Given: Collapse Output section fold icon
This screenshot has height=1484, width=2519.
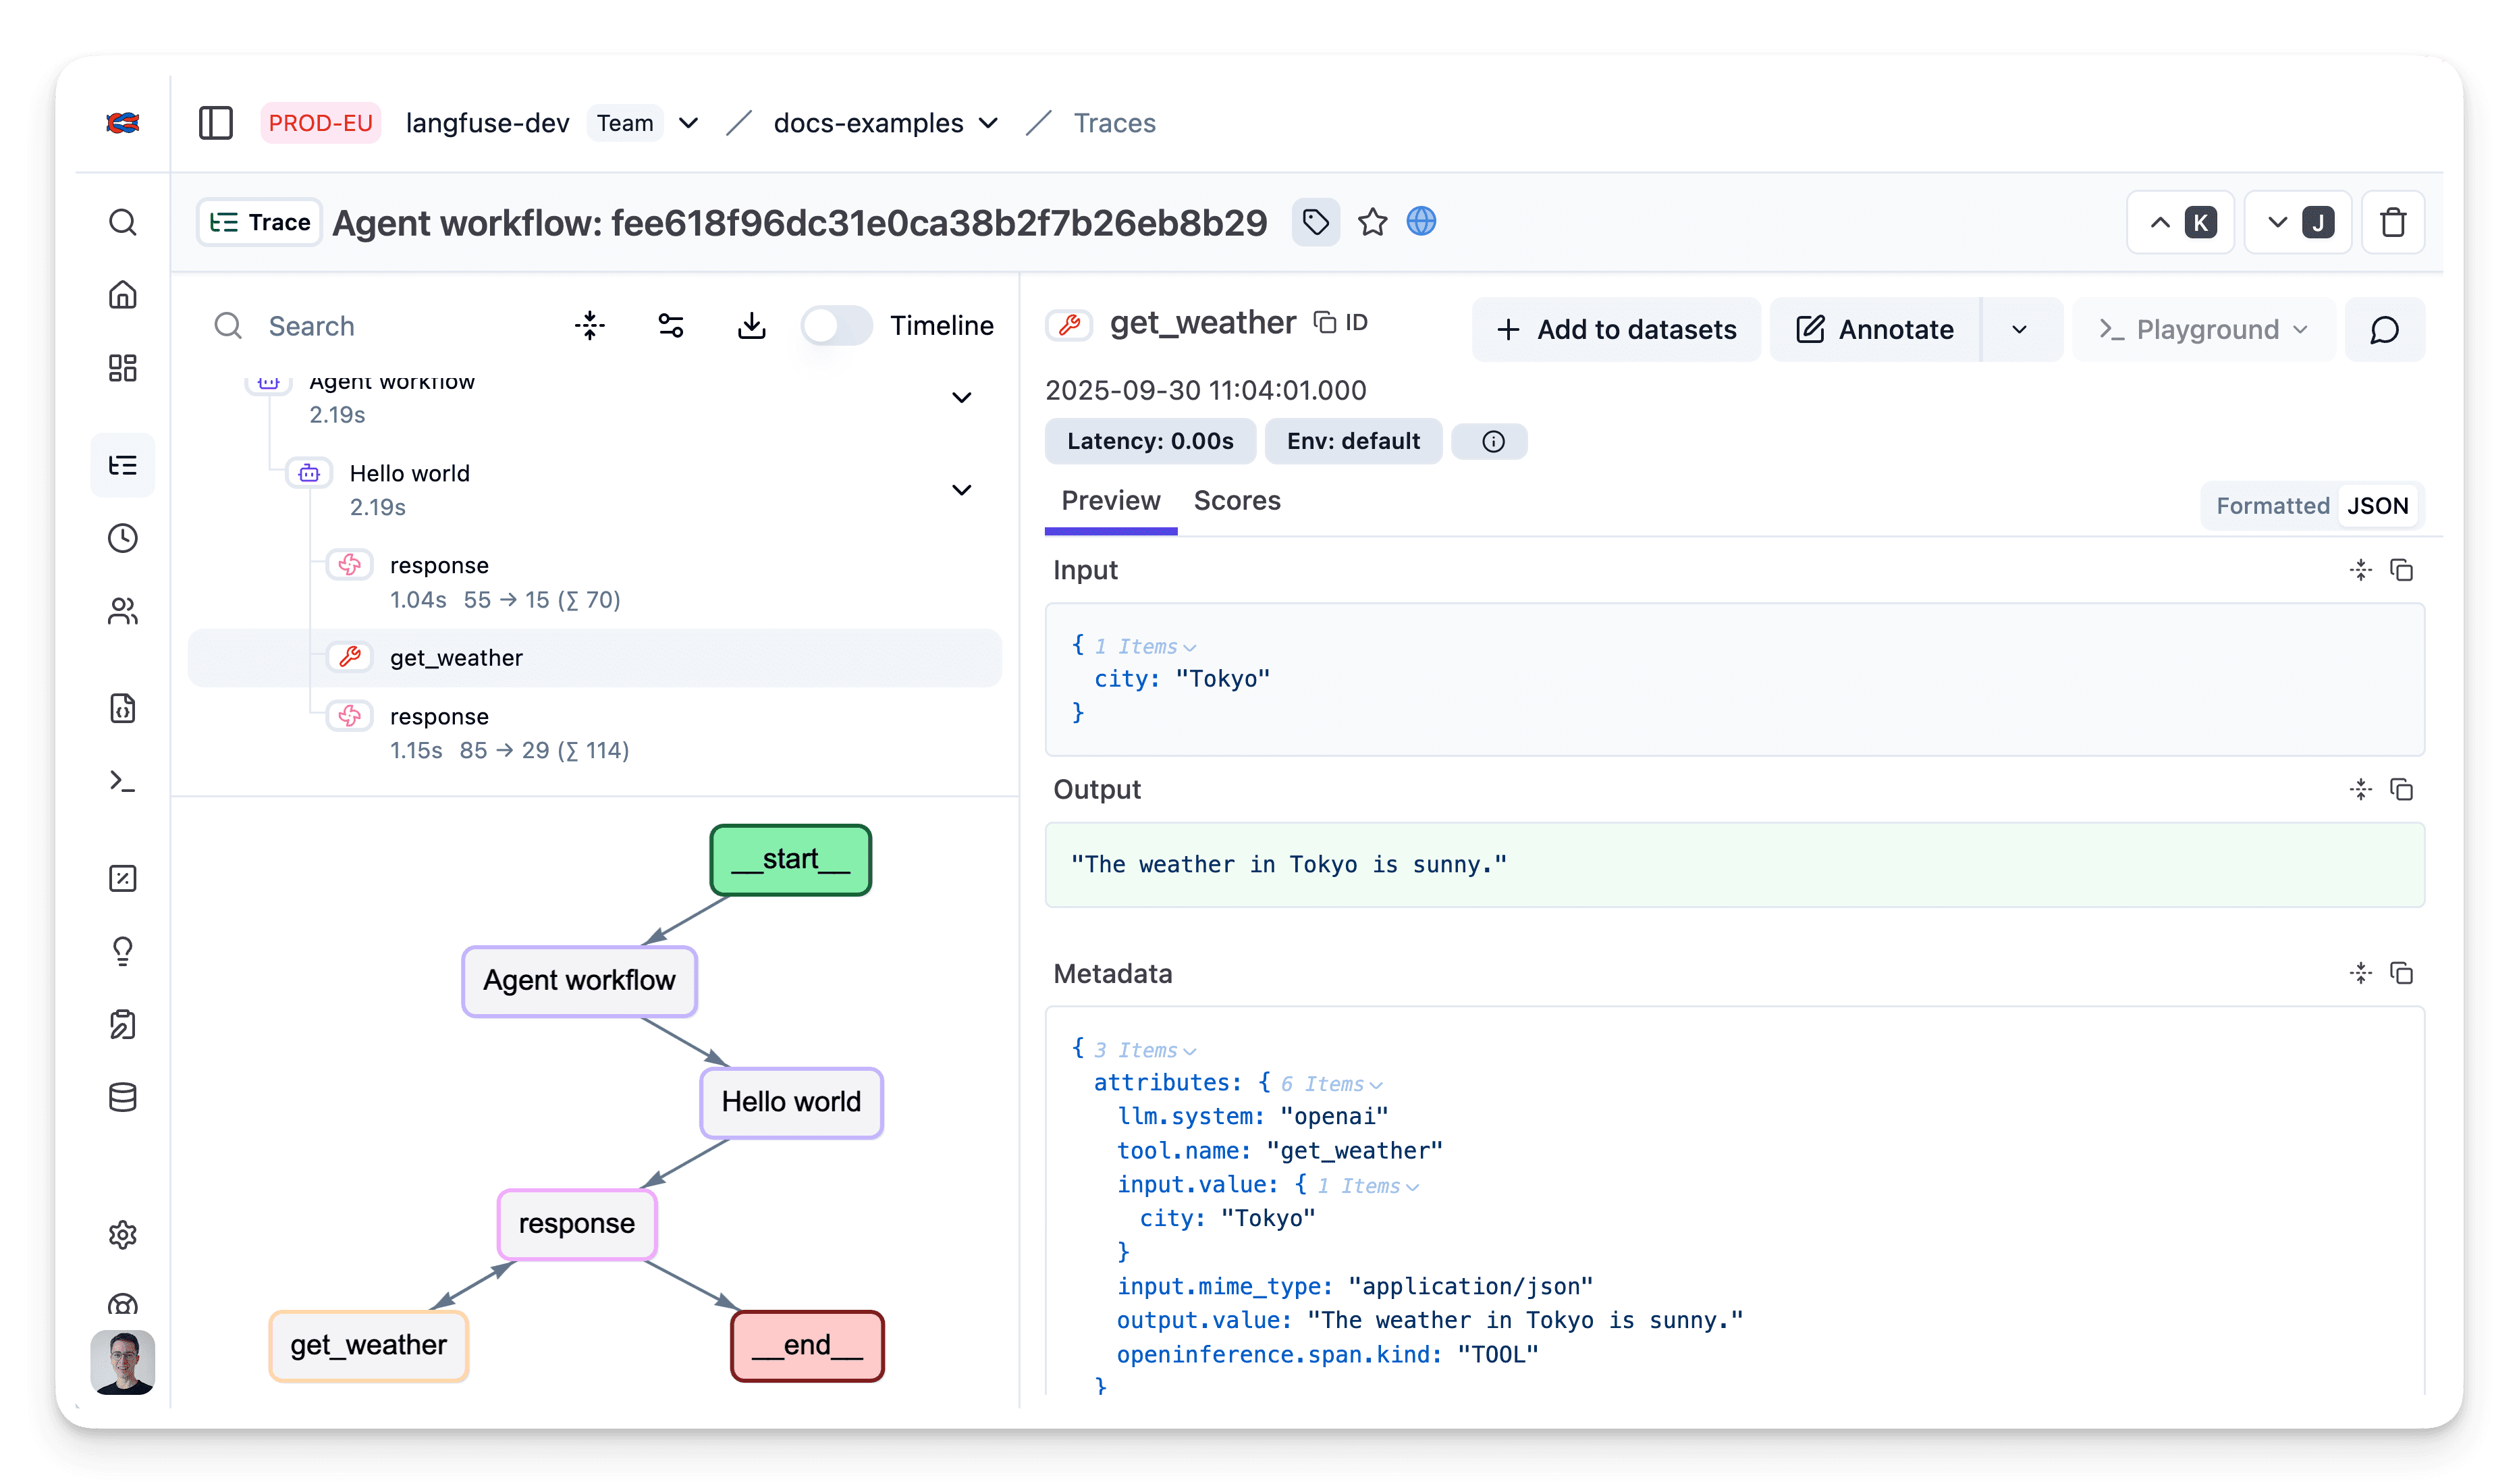Looking at the screenshot, I should click(x=2361, y=790).
